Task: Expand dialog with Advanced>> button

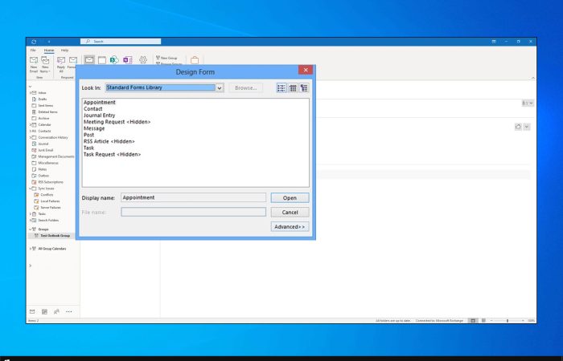Action: (290, 227)
